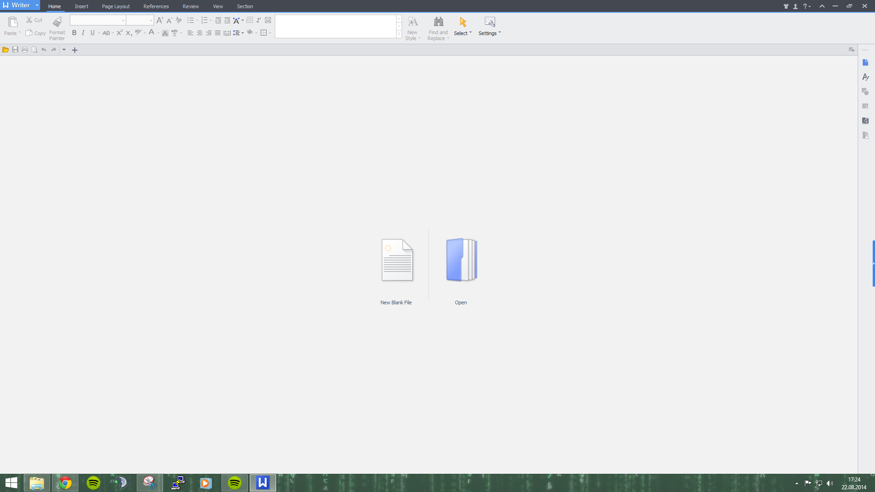
Task: Open the References tab
Action: pos(156,6)
